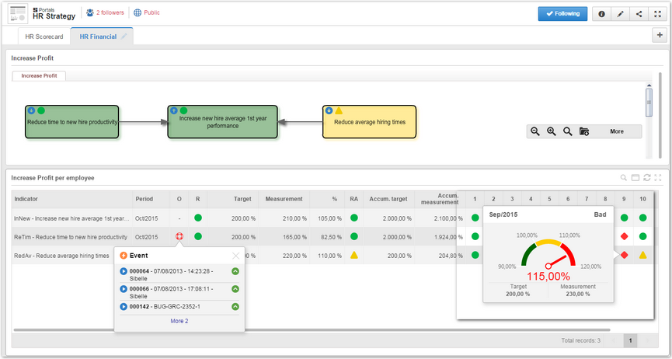Screen dimensions: 672x359
Task: Click the Period column header
Action: (151, 199)
